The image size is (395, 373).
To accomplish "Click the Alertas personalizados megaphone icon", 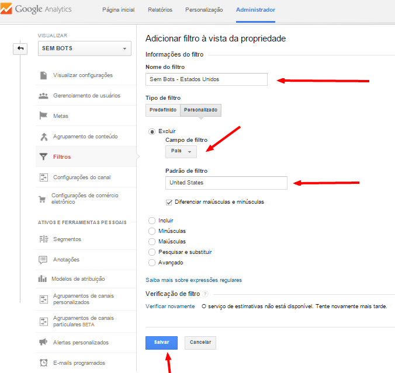I will [x=43, y=342].
